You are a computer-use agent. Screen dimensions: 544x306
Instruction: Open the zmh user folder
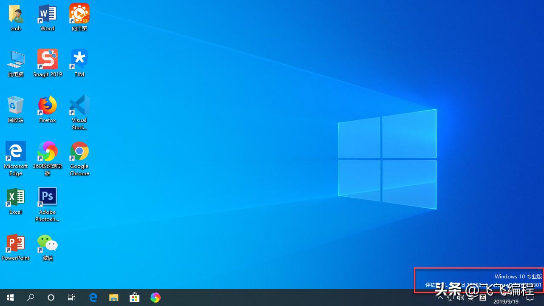pyautogui.click(x=16, y=14)
